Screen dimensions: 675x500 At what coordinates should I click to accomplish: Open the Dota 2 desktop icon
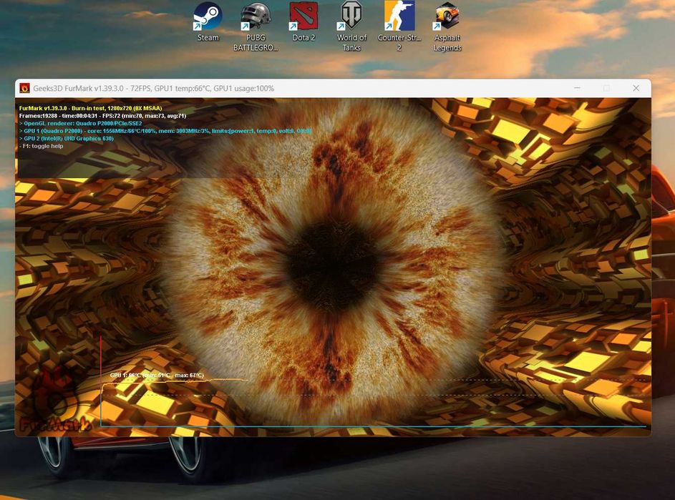tap(303, 21)
